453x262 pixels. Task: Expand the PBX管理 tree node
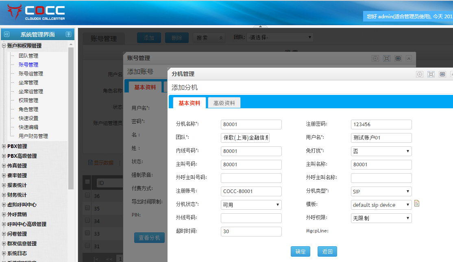(x=4, y=146)
